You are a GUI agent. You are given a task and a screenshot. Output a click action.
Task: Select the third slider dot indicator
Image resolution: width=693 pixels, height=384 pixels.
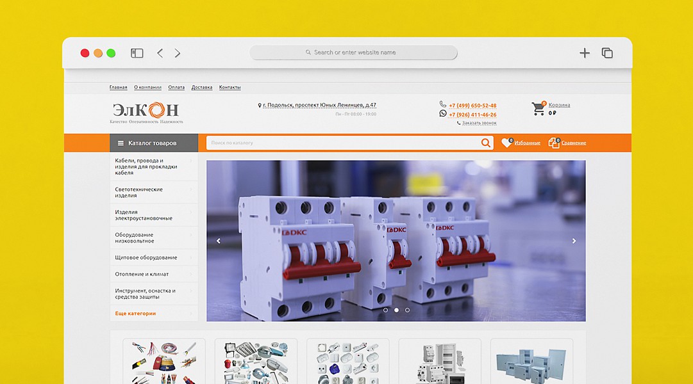tap(408, 310)
